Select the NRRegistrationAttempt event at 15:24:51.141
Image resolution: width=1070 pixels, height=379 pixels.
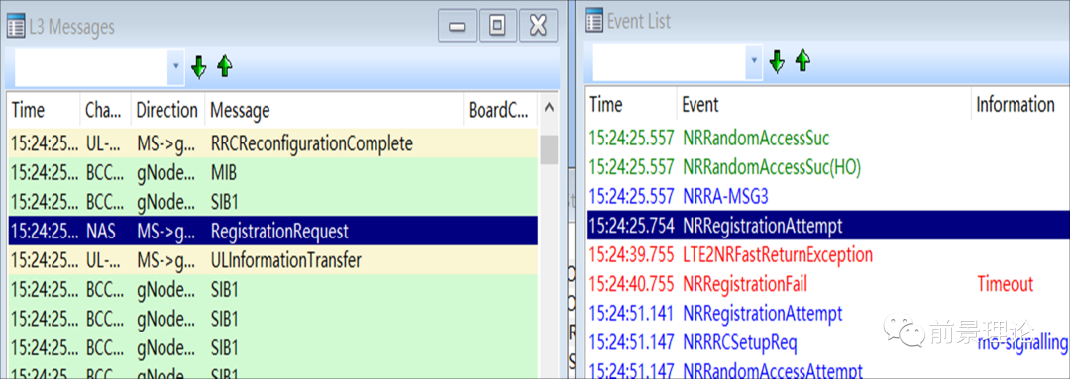point(827,314)
